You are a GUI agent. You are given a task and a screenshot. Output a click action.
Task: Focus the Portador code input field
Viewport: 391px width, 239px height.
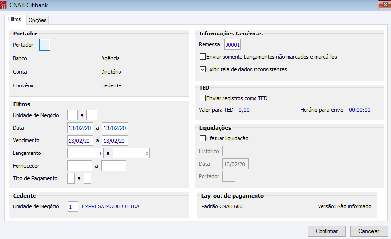45,45
